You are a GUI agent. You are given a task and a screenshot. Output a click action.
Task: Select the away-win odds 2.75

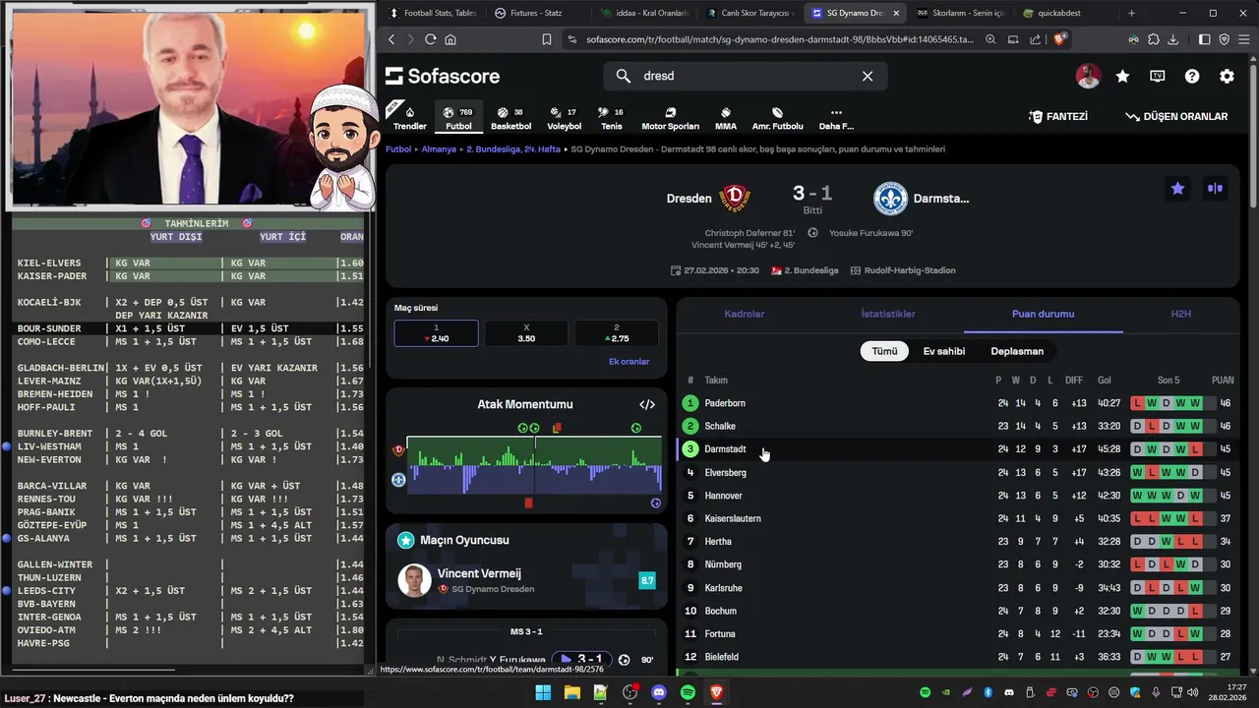pos(617,333)
